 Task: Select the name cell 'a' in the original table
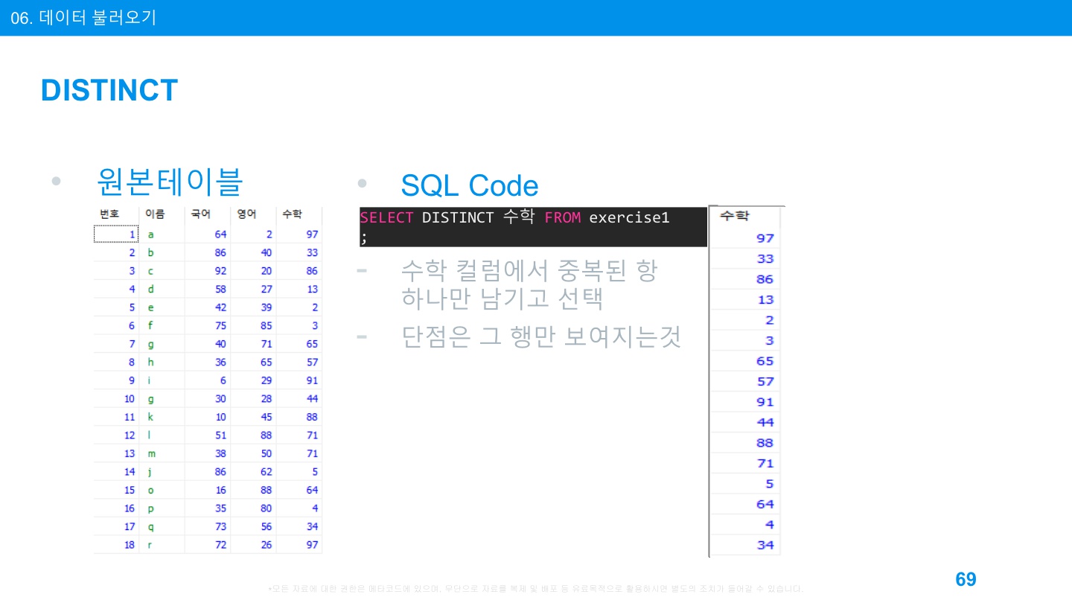tap(151, 234)
